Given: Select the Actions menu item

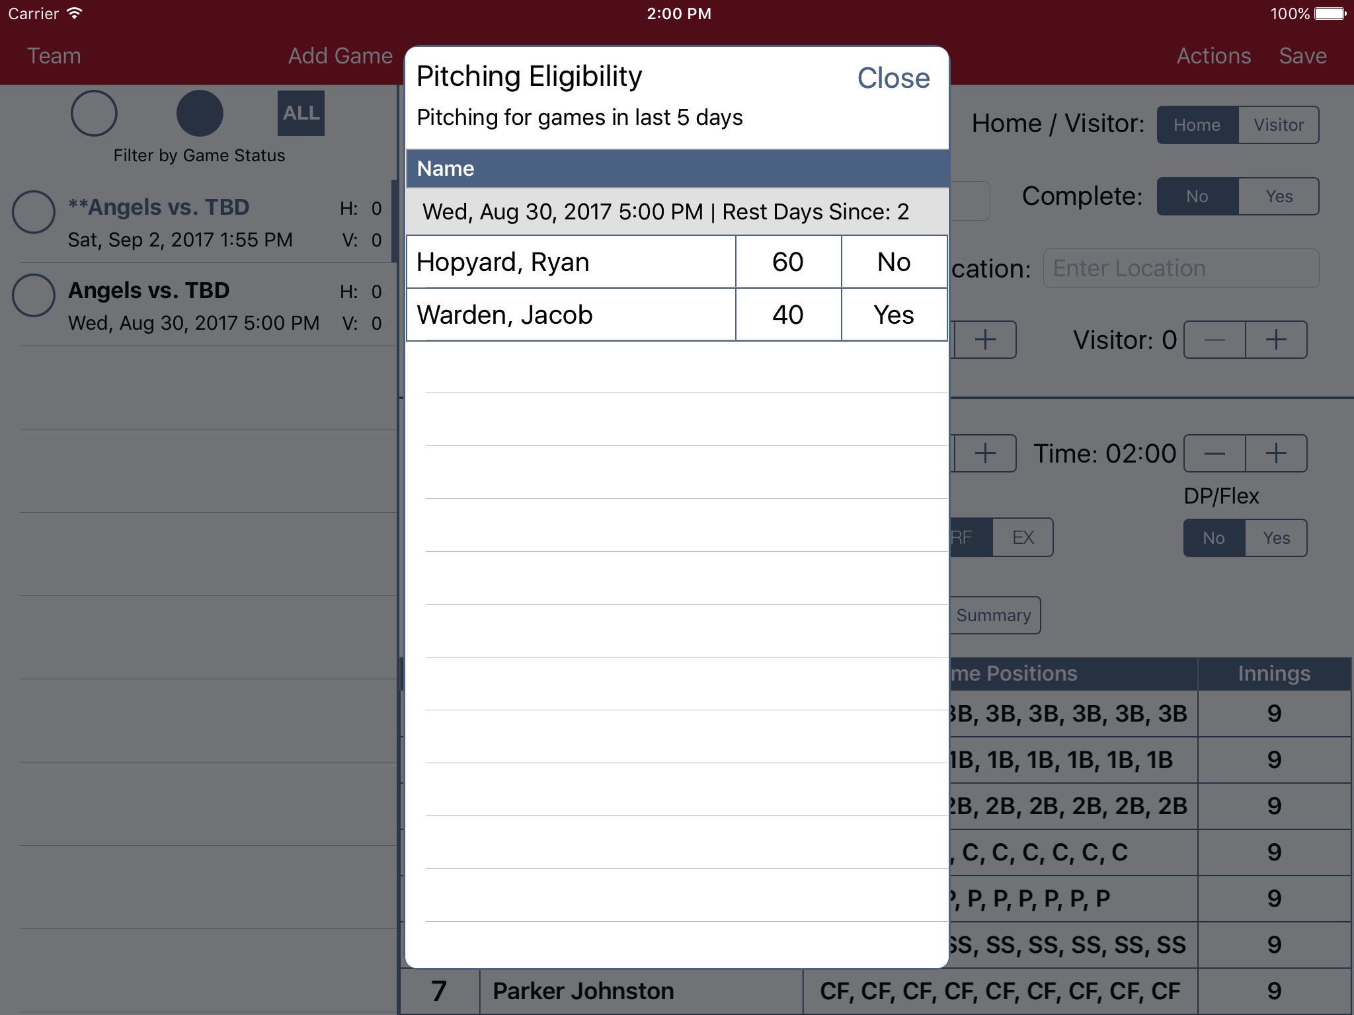Looking at the screenshot, I should (1215, 56).
